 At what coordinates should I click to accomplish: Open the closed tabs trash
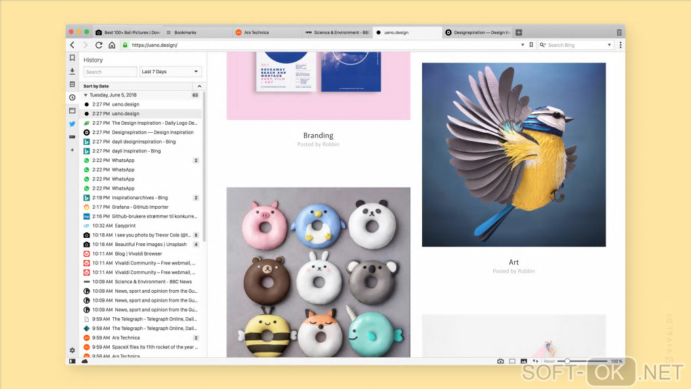pyautogui.click(x=619, y=33)
